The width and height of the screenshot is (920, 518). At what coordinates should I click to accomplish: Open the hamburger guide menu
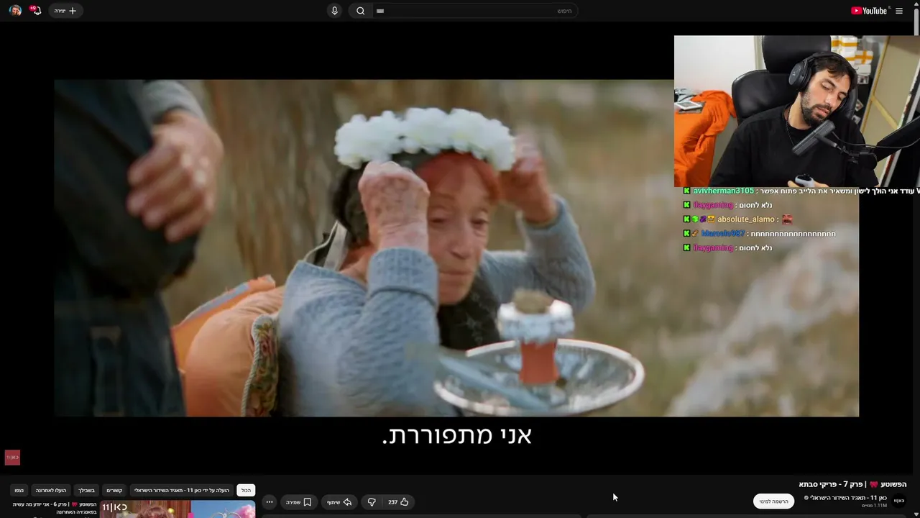[x=899, y=11]
